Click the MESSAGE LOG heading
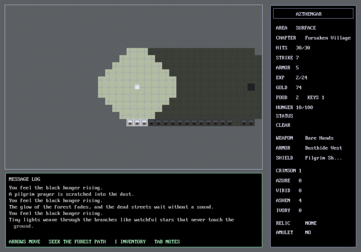361x252 pixels. pos(24,179)
